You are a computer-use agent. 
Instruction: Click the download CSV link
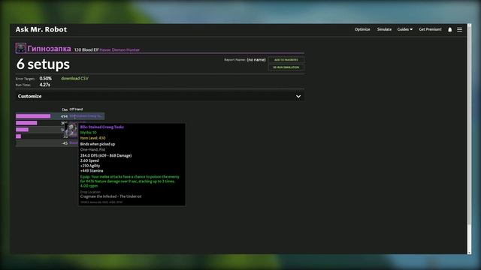coord(74,78)
